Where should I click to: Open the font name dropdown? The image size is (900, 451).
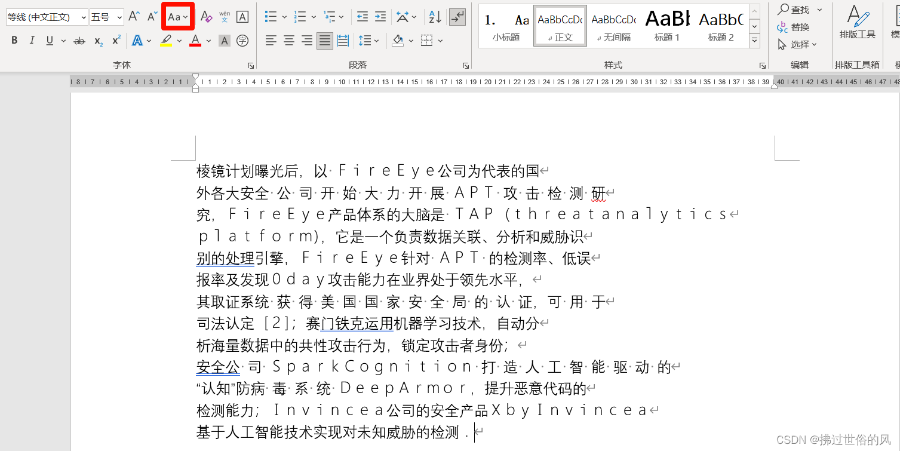[x=82, y=17]
